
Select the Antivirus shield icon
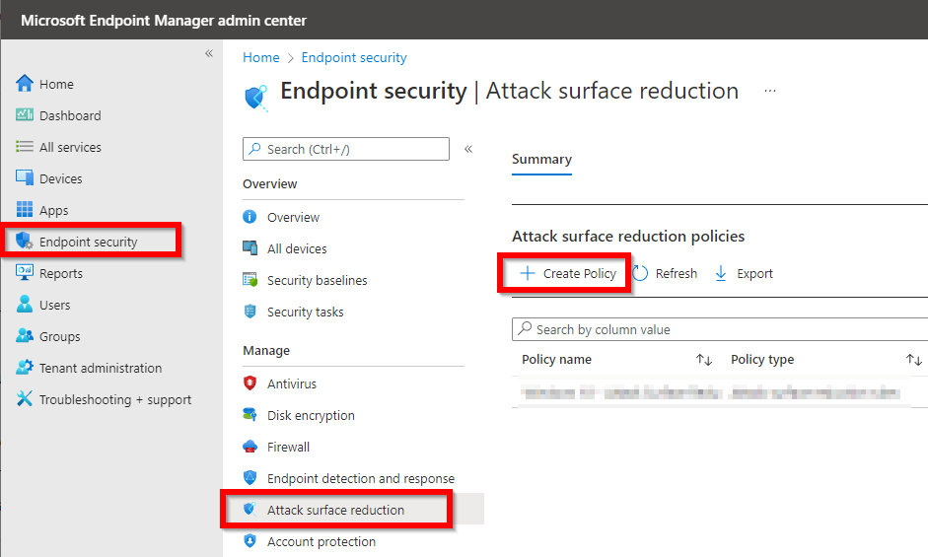[250, 383]
